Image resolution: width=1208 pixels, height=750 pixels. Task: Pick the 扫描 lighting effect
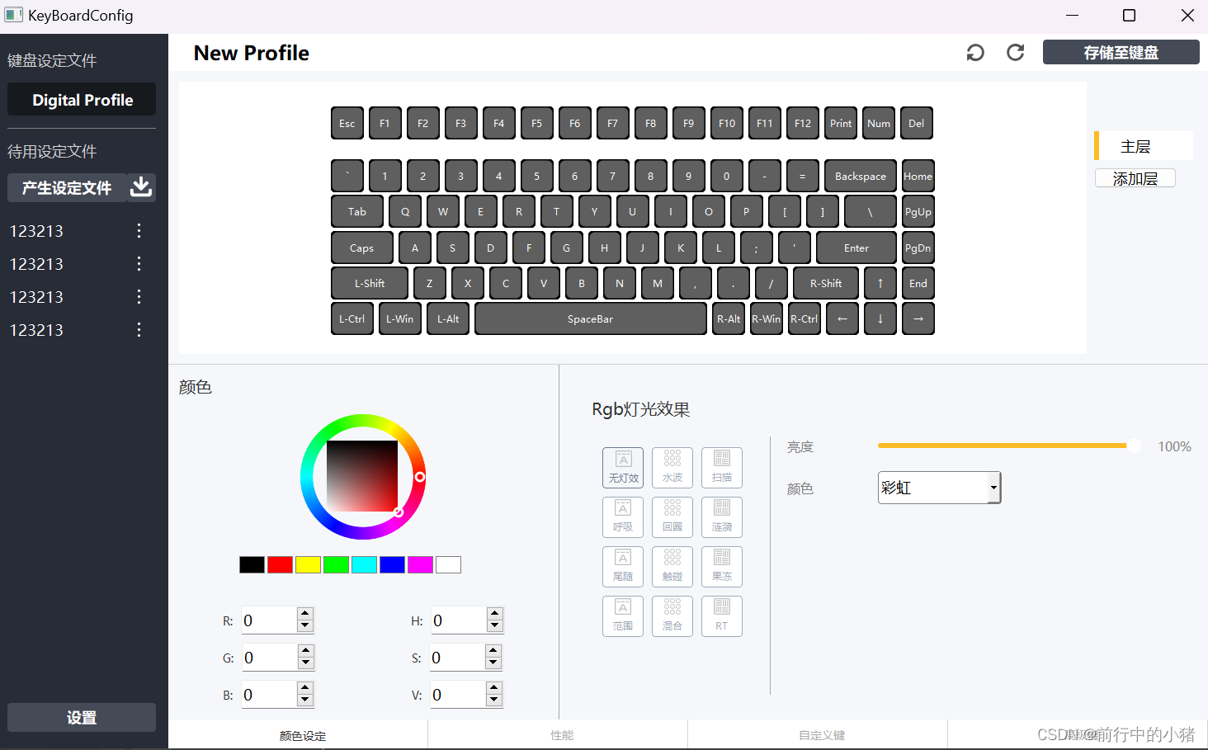click(722, 468)
